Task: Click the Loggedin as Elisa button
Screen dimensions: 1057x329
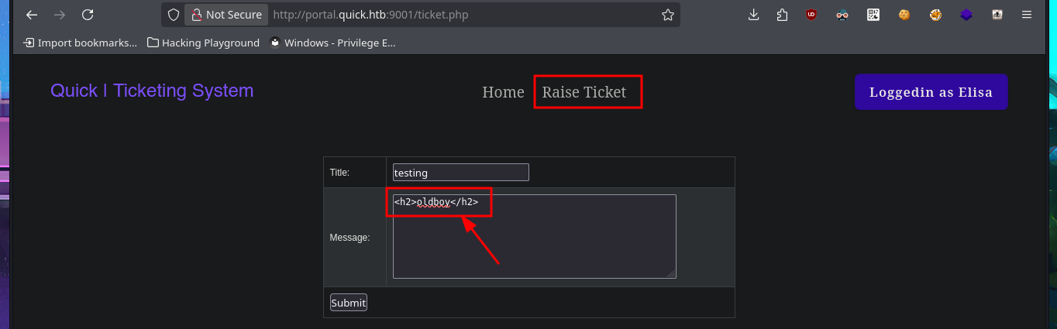Action: pos(931,92)
